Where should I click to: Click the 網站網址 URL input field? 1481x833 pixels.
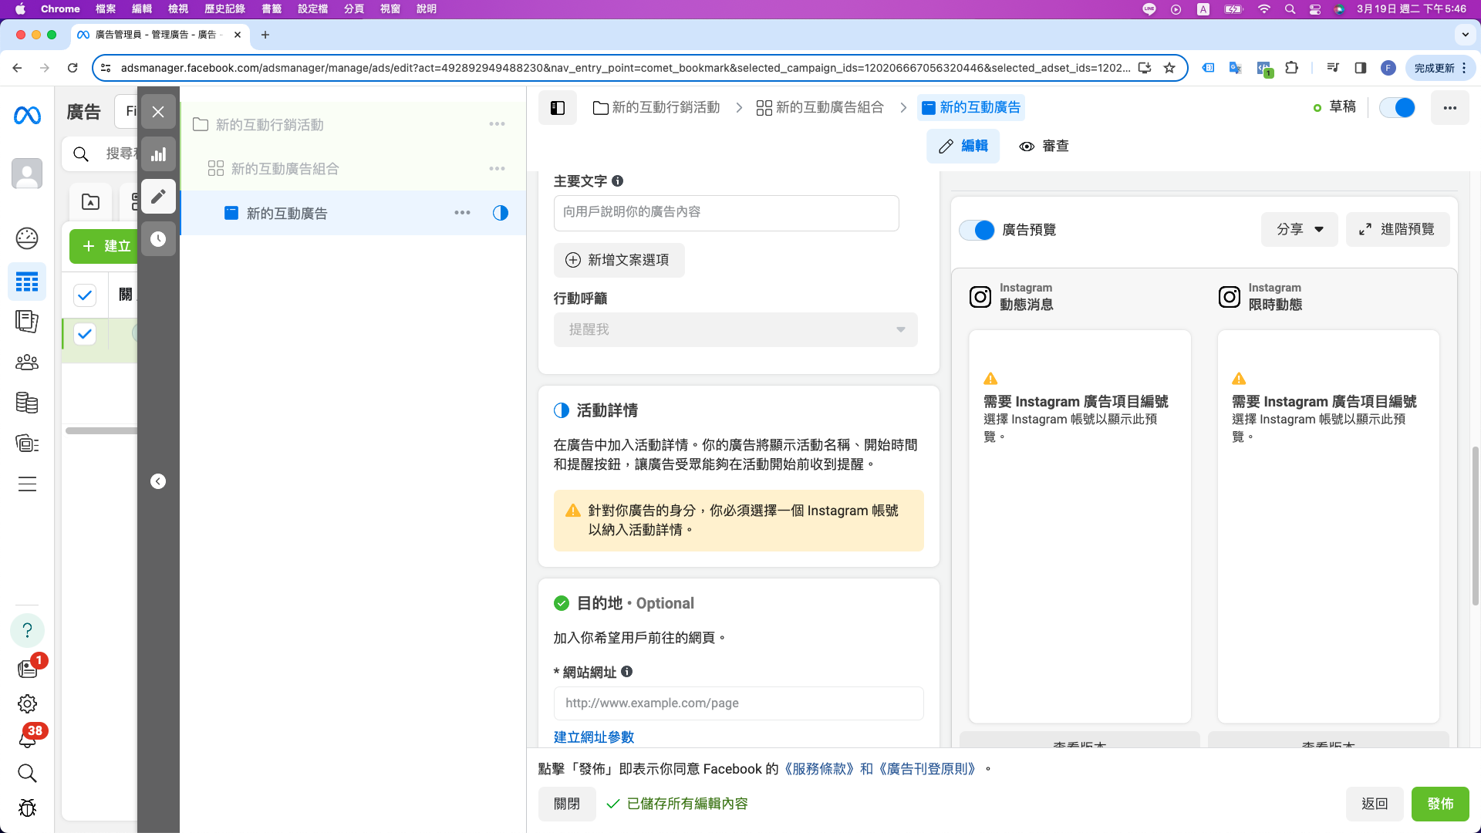(739, 703)
